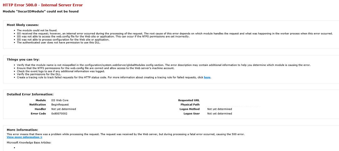Image resolution: width=339 pixels, height=151 pixels.
Task: Click the "Detailed Error Information:" heading
Action: coord(30,94)
